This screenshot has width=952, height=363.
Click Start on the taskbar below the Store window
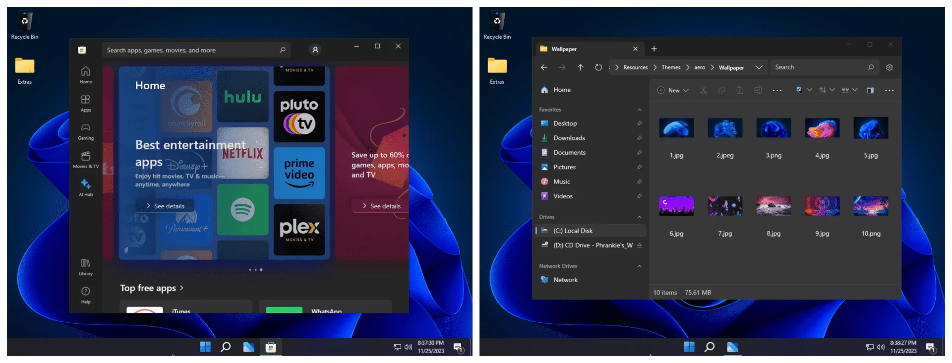click(205, 347)
